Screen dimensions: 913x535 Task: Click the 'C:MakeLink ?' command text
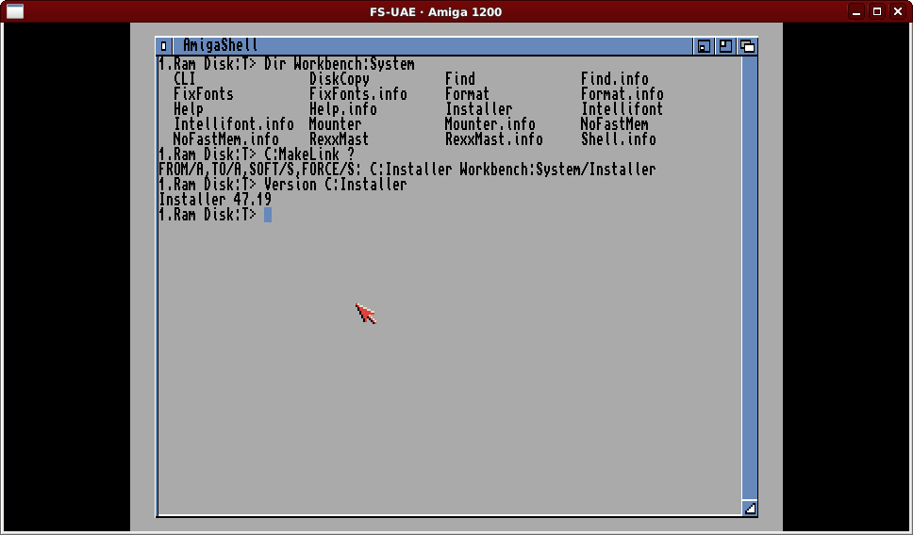309,154
